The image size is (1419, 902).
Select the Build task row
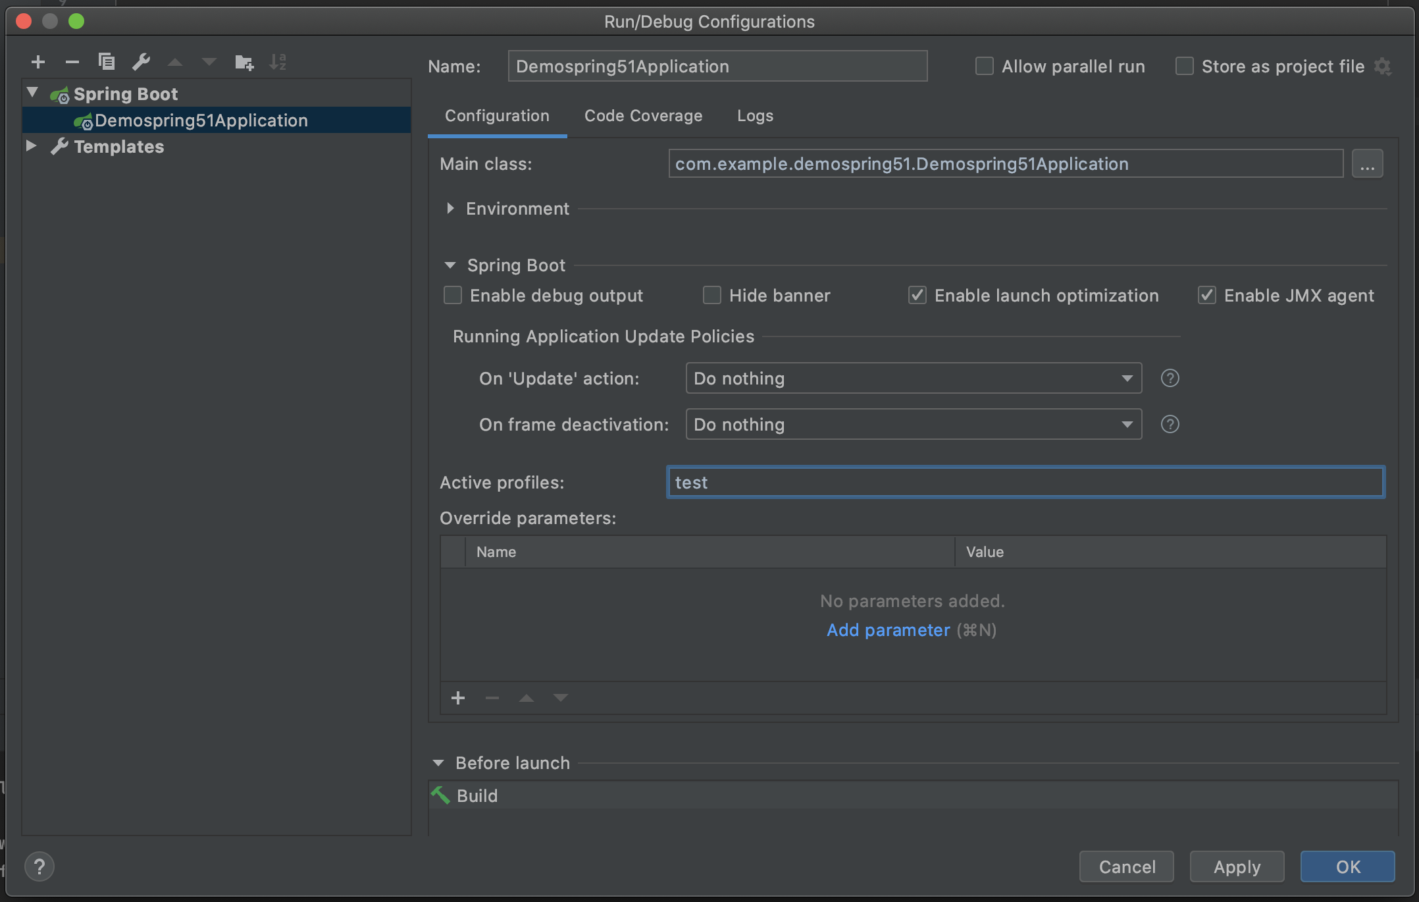[914, 795]
